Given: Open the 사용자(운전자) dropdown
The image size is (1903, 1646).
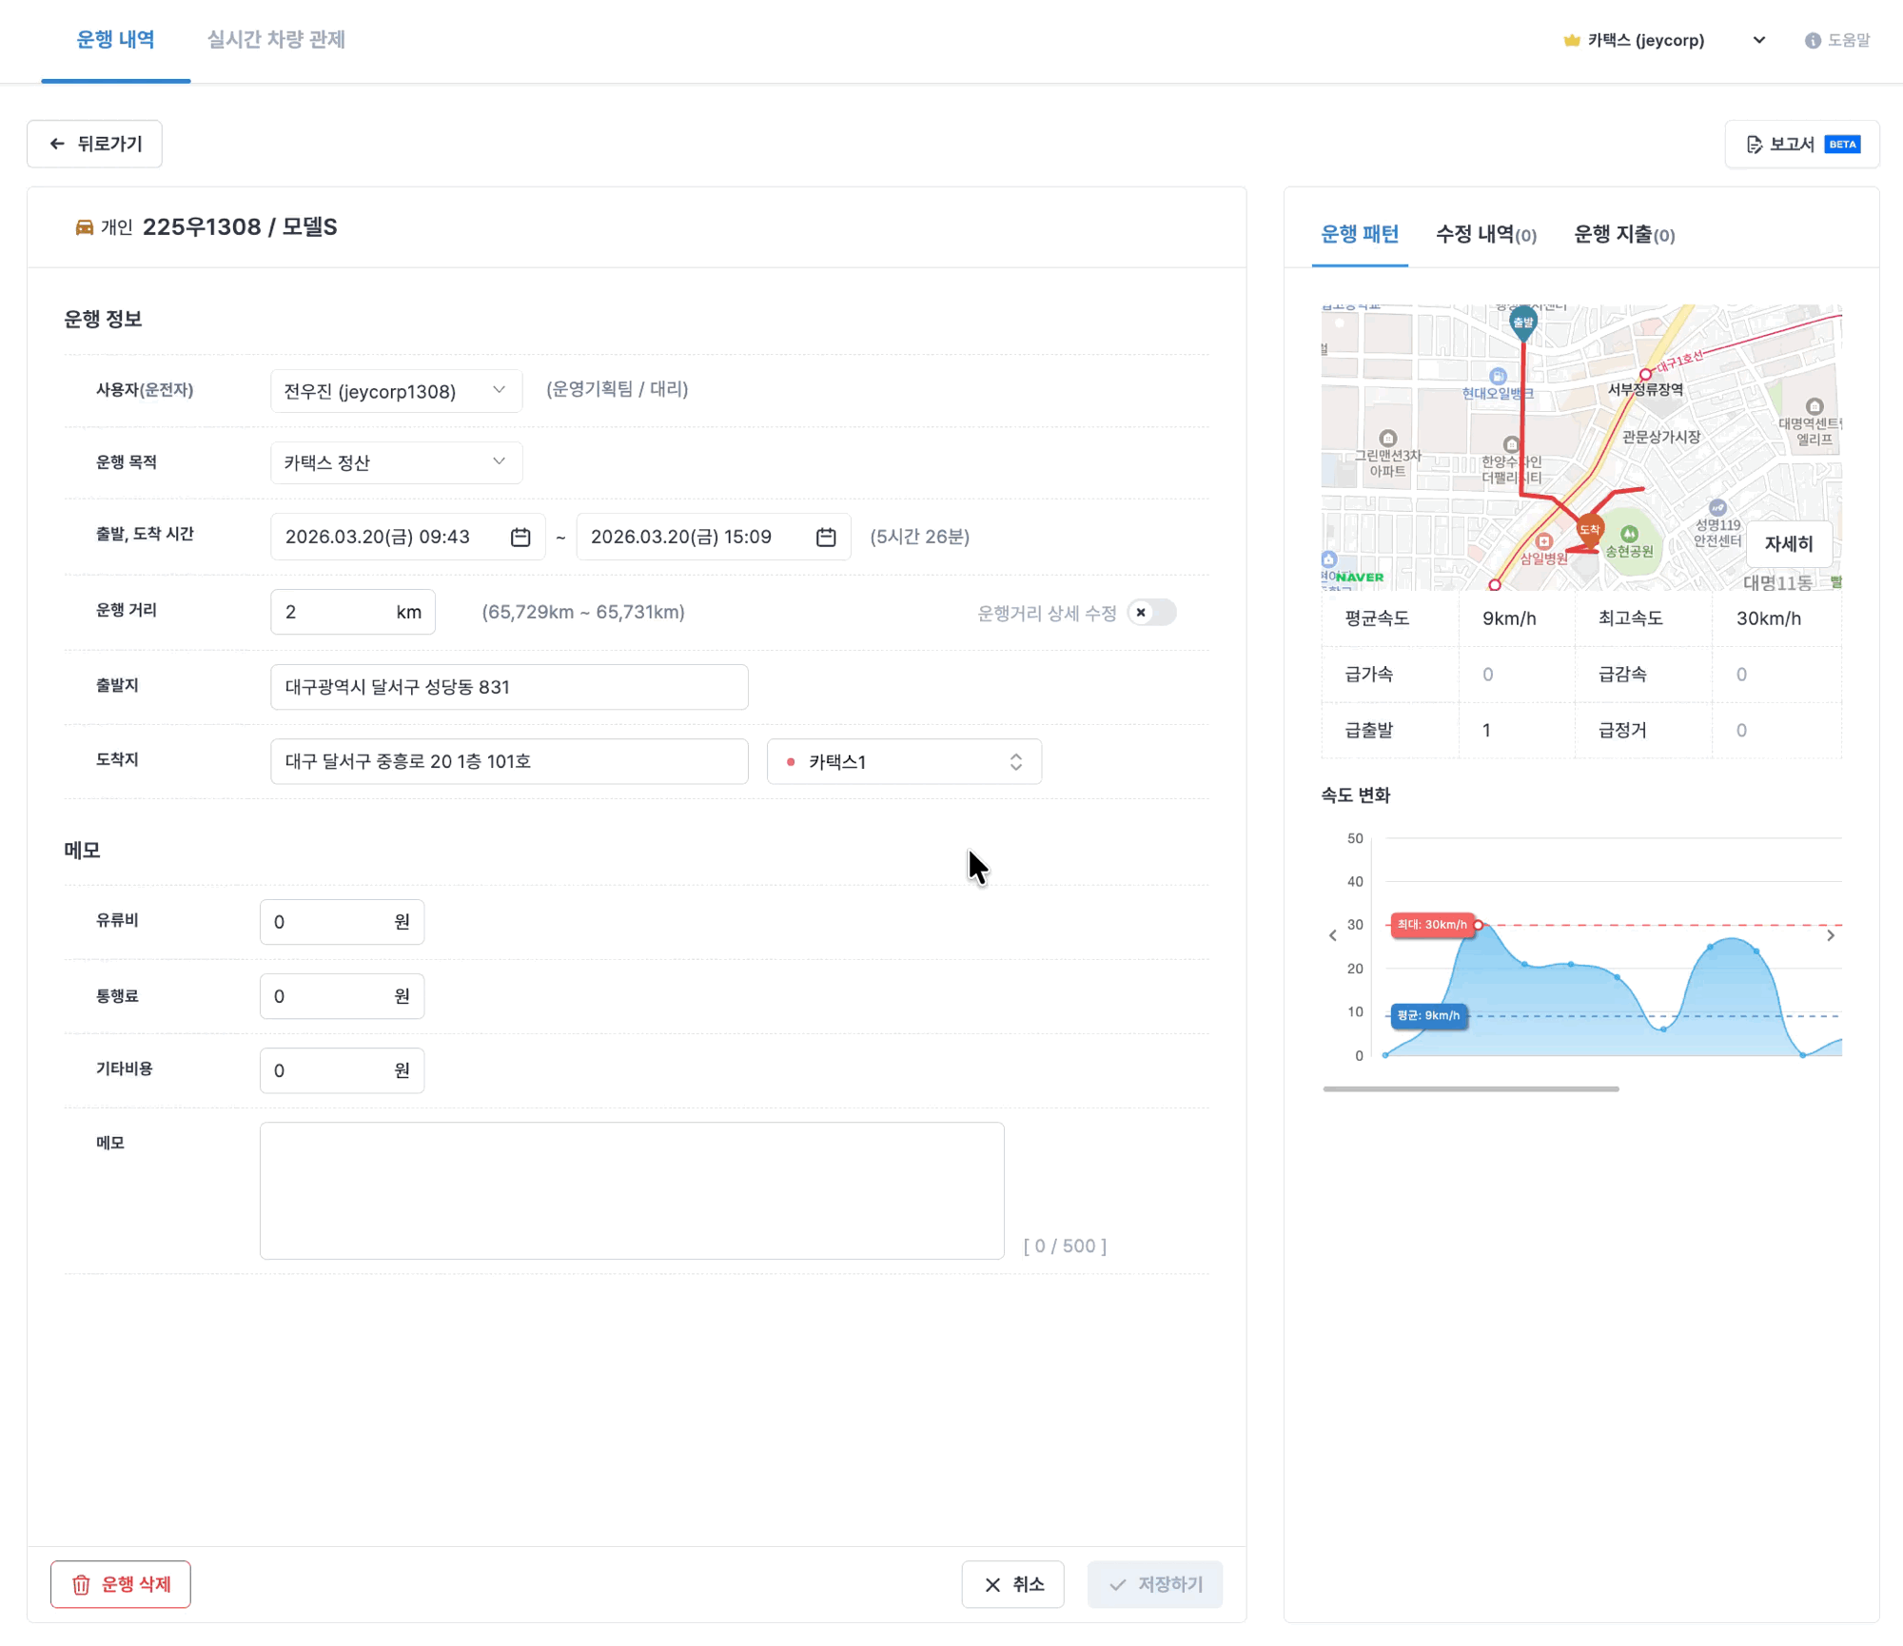Looking at the screenshot, I should click(396, 391).
